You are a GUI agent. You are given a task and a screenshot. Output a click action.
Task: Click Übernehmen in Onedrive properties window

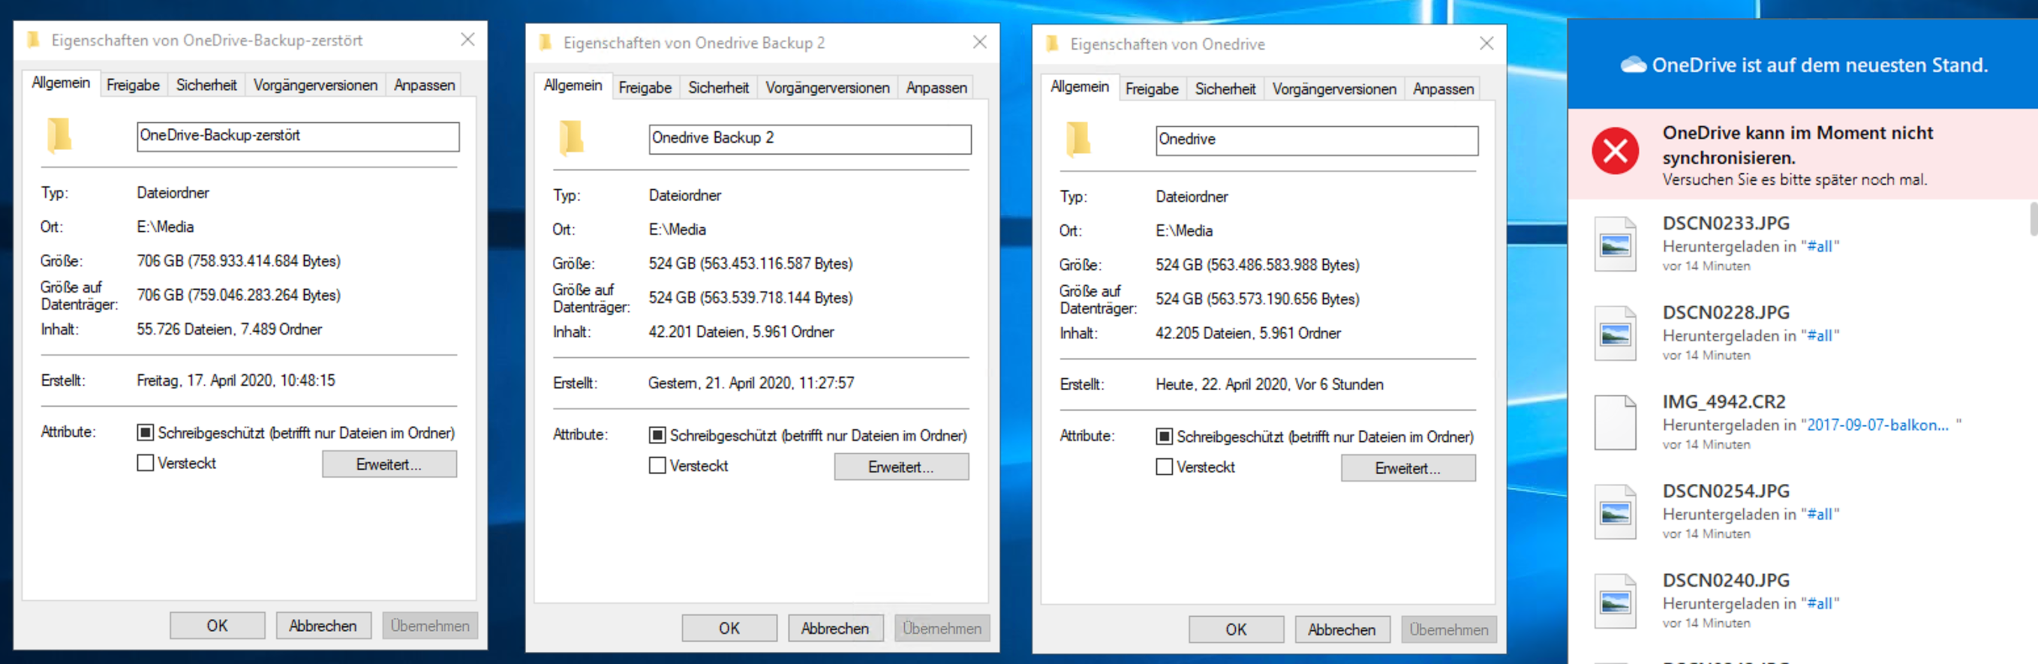[x=1449, y=629]
